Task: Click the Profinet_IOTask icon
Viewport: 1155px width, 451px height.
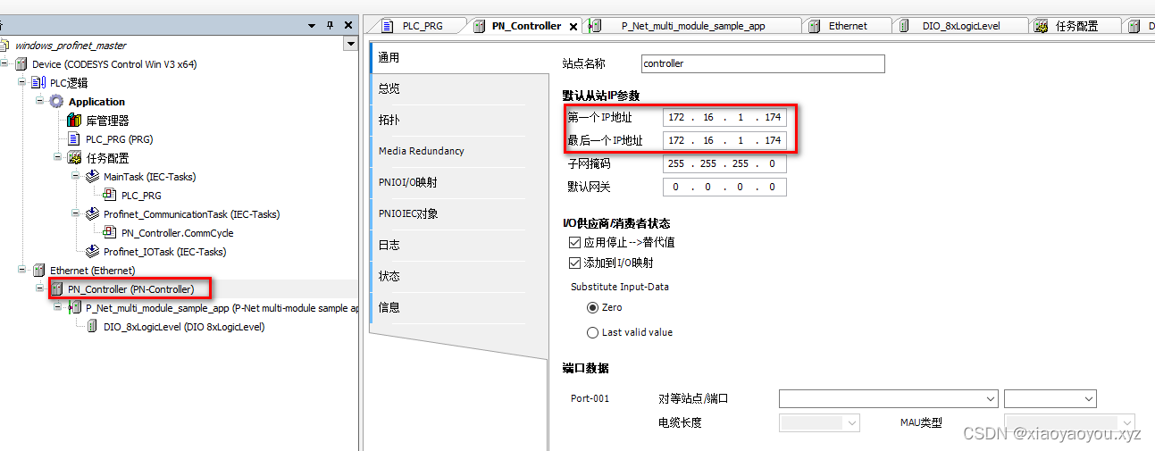Action: [x=93, y=252]
